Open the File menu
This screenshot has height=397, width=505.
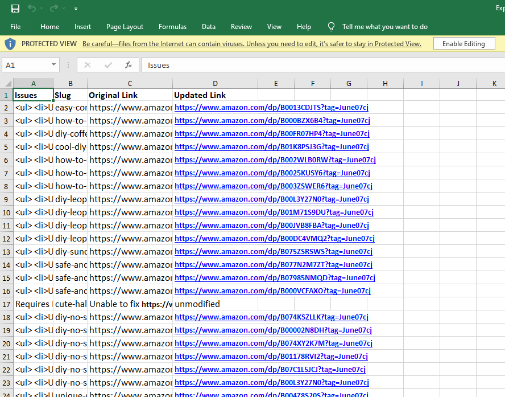15,27
